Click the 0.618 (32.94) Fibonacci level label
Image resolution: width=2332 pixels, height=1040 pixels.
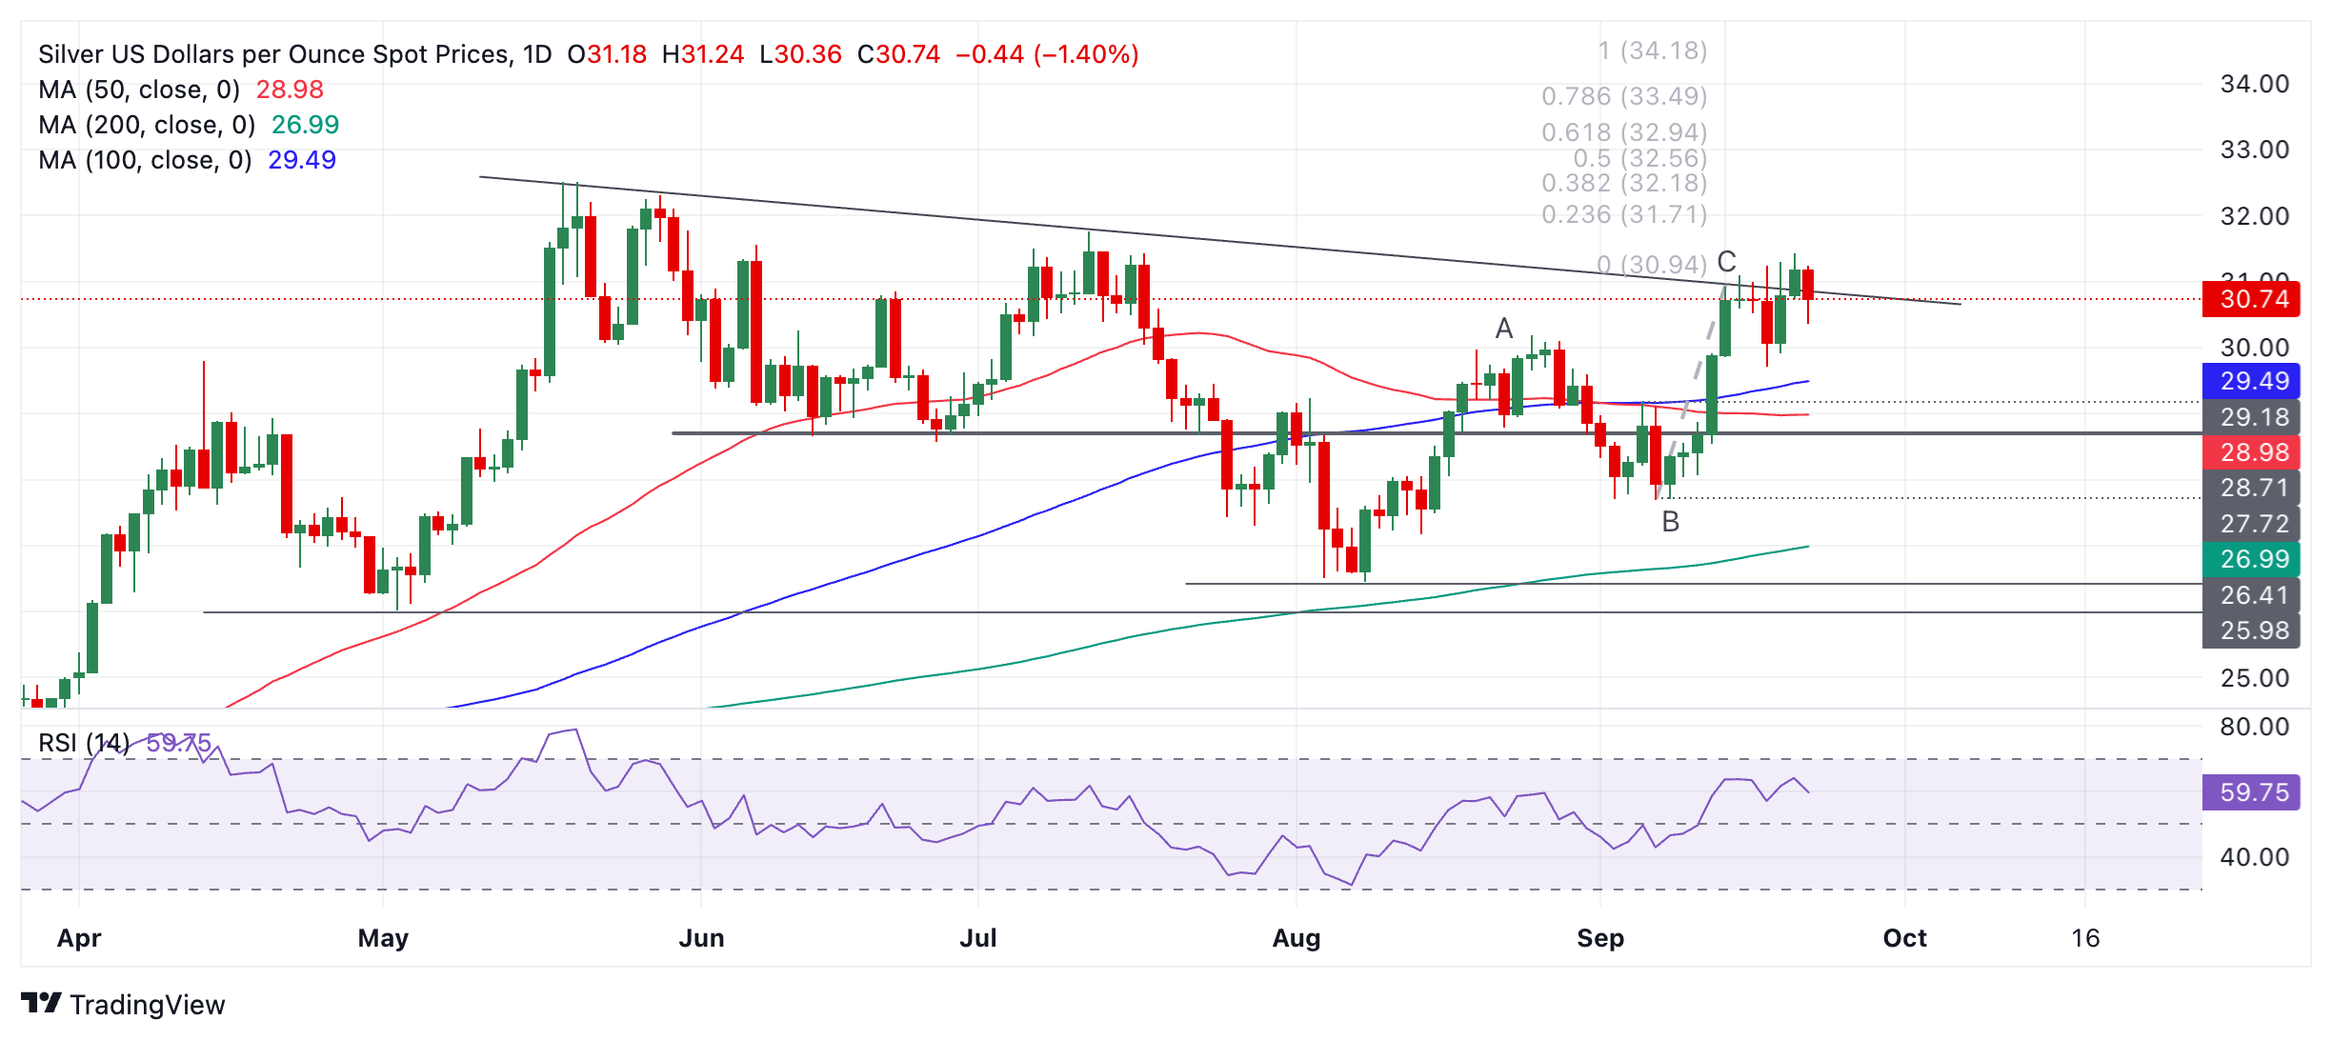click(x=1623, y=132)
